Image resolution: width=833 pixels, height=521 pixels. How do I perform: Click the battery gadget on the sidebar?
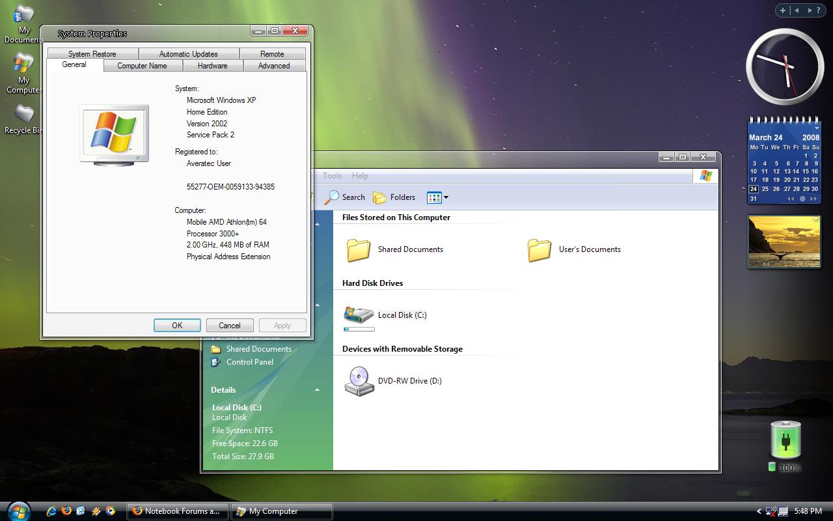pyautogui.click(x=785, y=440)
